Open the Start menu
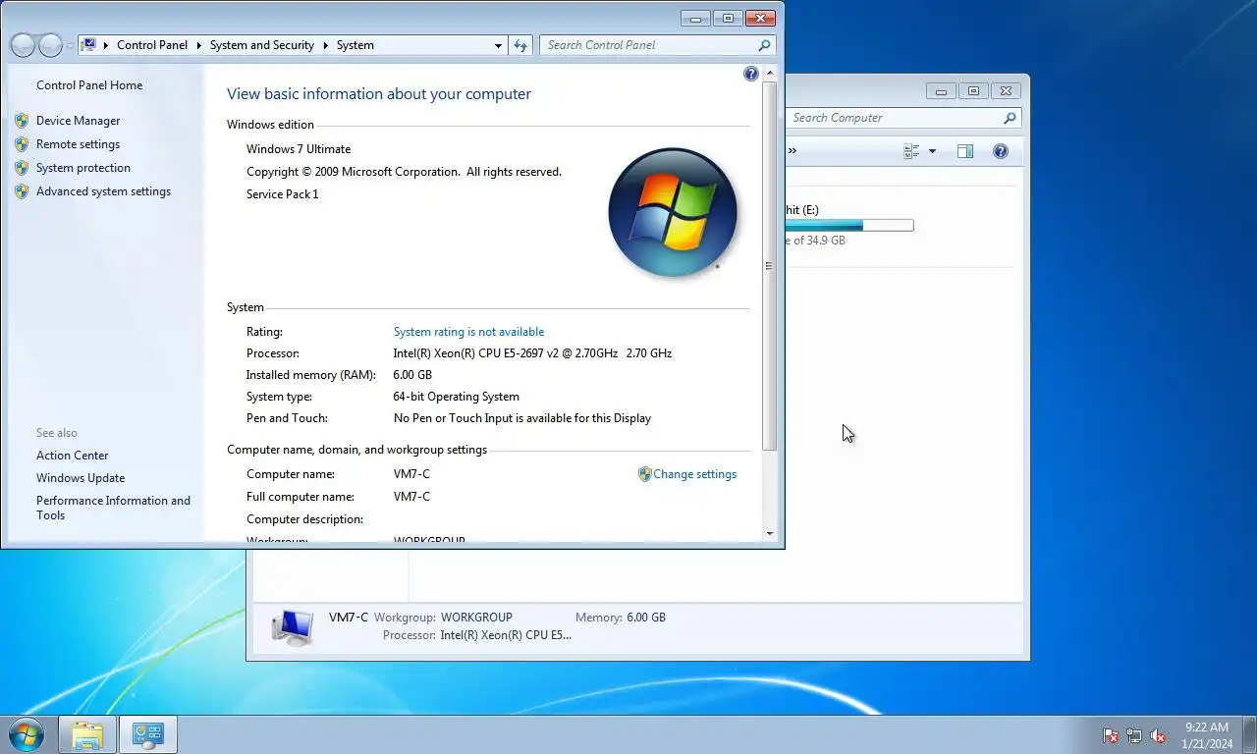 [x=26, y=734]
